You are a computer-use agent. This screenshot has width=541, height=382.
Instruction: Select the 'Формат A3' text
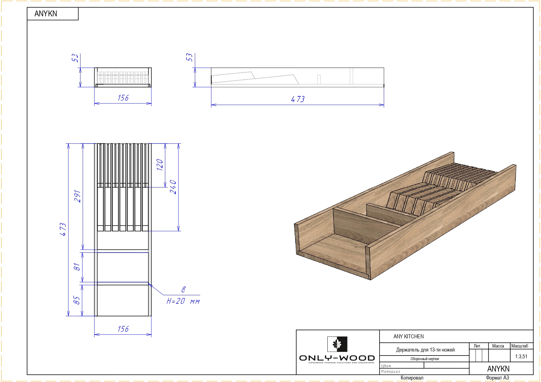pyautogui.click(x=497, y=378)
